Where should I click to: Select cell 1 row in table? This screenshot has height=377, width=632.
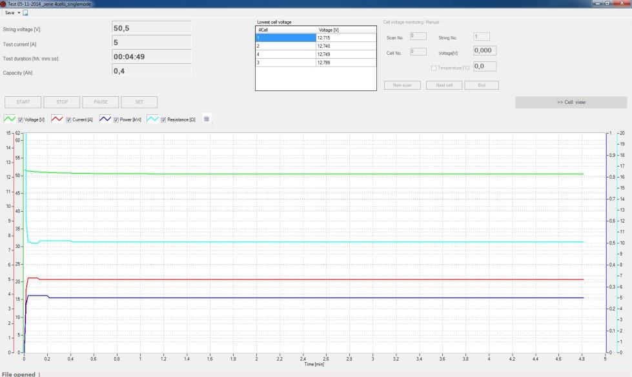tap(316, 37)
